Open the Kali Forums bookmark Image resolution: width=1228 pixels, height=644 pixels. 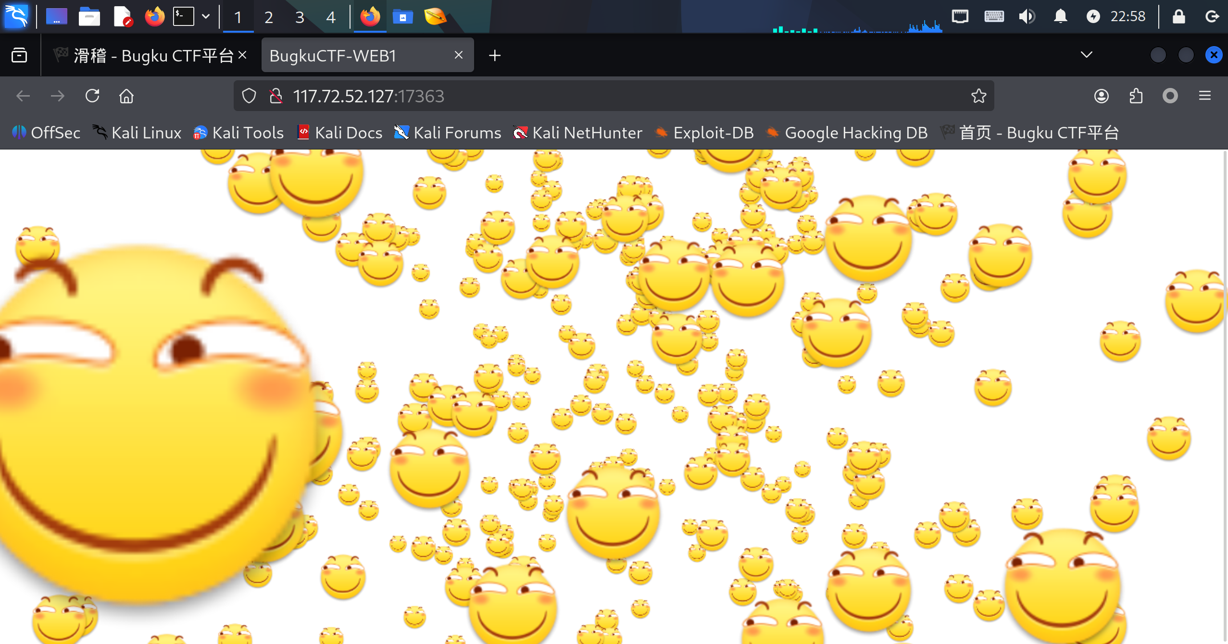(x=448, y=133)
